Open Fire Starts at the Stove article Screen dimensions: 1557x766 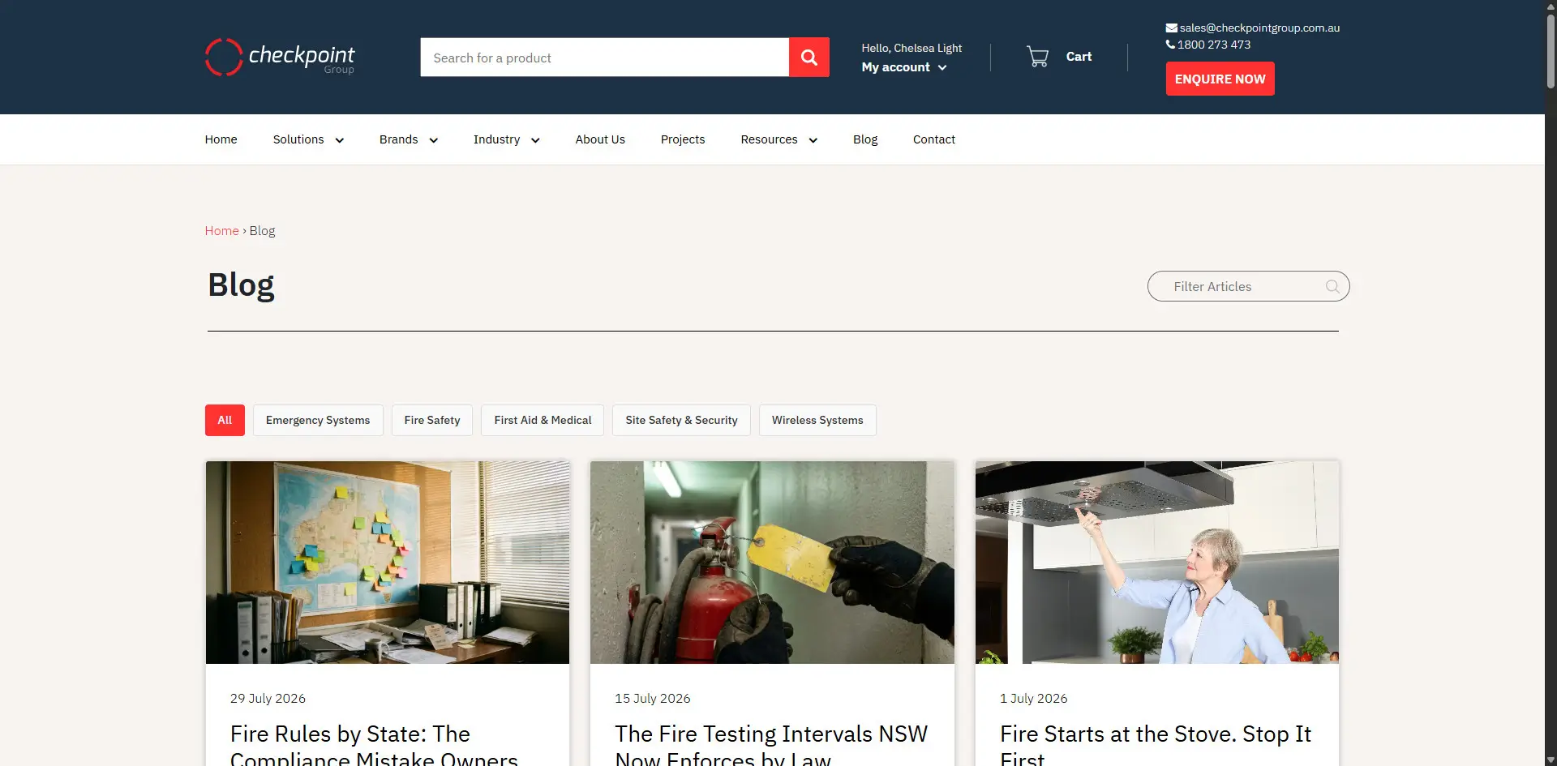coord(1156,746)
